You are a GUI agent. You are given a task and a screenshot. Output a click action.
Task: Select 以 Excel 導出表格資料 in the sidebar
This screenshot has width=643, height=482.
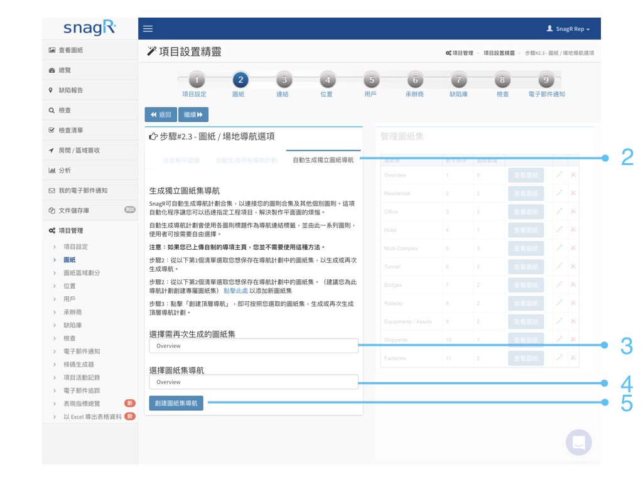pyautogui.click(x=92, y=417)
